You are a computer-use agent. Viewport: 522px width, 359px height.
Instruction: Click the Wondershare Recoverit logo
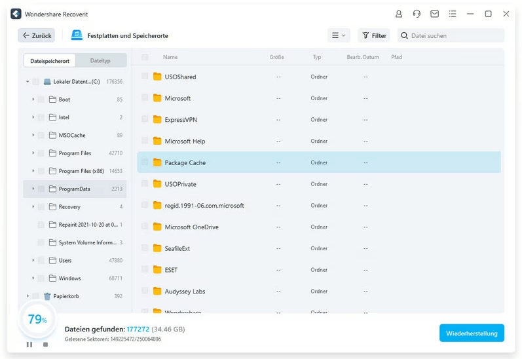click(16, 14)
